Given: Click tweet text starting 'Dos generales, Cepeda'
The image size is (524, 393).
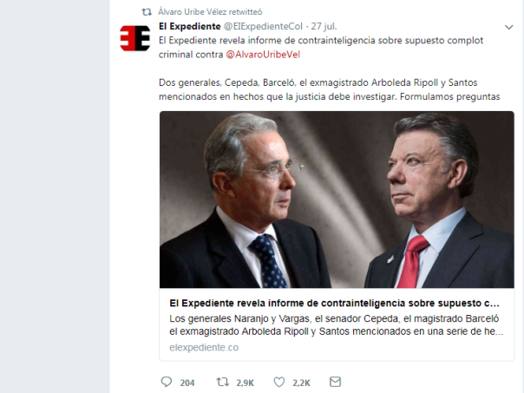Looking at the screenshot, I should (x=329, y=89).
